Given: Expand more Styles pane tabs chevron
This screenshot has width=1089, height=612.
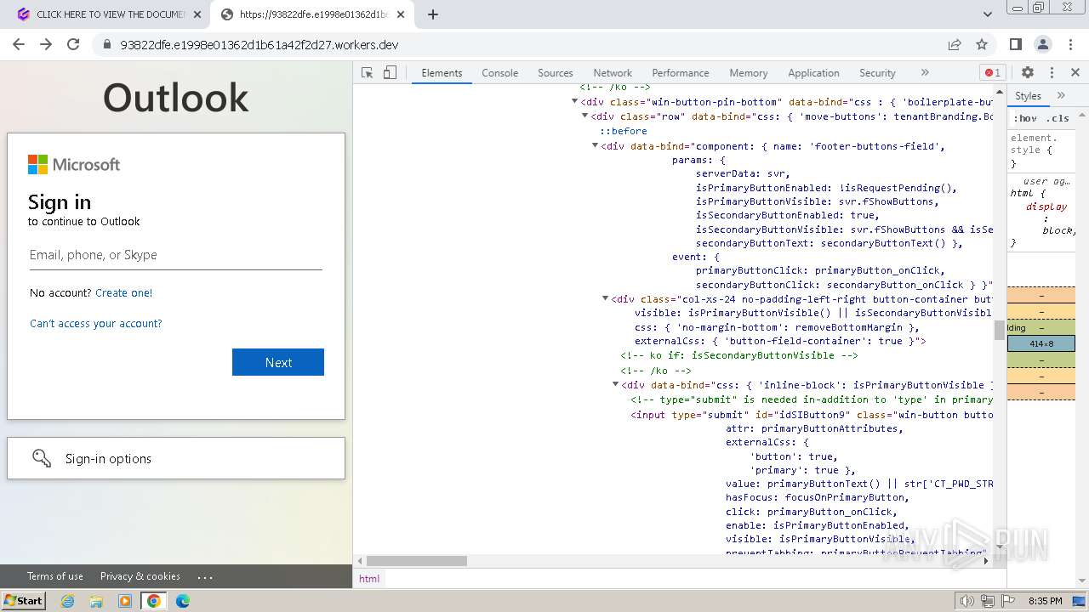Looking at the screenshot, I should click(1061, 96).
